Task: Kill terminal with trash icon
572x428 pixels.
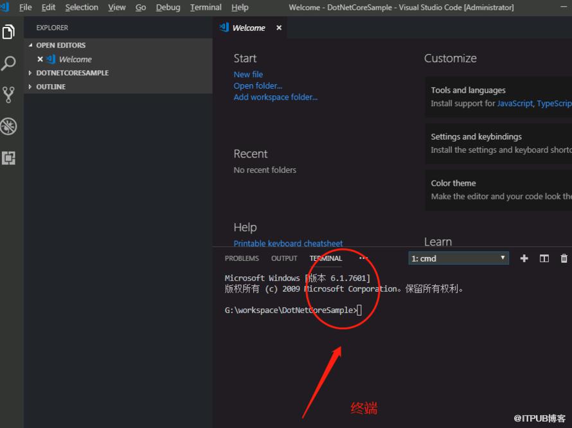Action: pos(564,258)
